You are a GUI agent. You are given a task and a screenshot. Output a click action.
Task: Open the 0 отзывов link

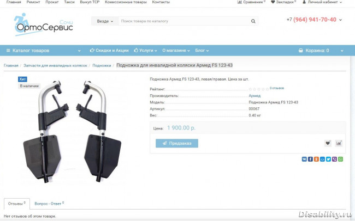[277, 88]
